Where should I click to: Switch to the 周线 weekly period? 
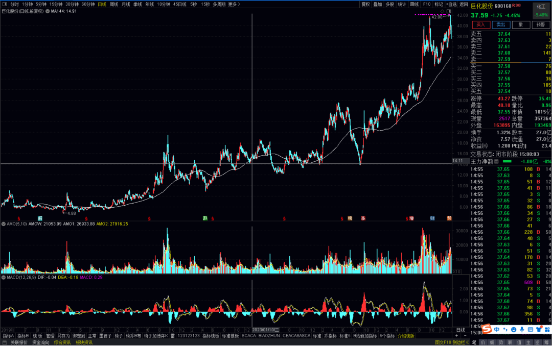pos(114,4)
